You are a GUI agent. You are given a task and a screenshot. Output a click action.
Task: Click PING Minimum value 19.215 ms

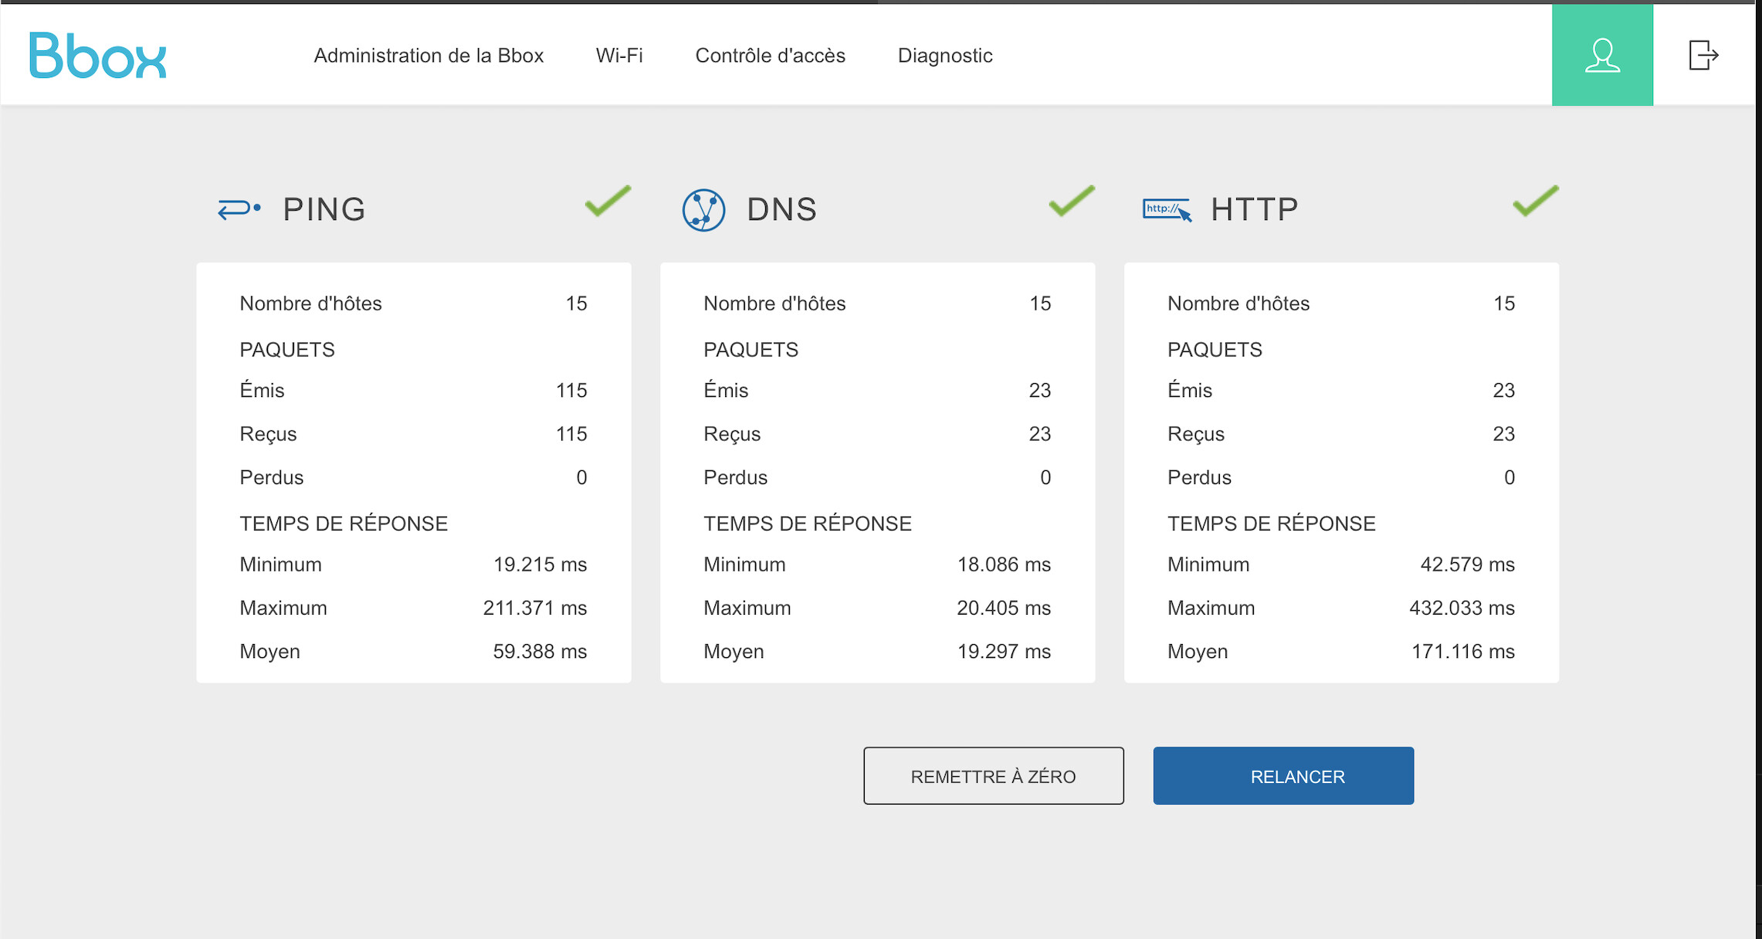click(x=540, y=564)
